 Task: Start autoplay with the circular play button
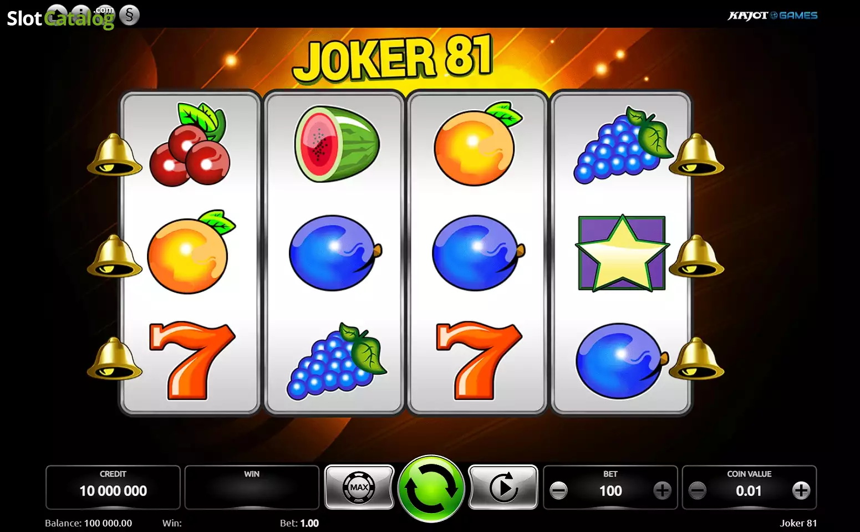[x=503, y=487]
